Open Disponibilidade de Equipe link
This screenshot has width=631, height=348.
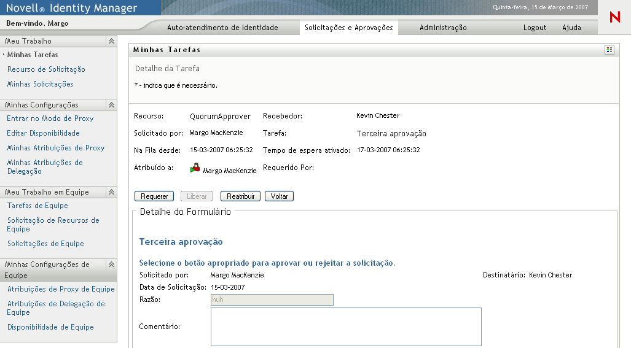(50, 327)
